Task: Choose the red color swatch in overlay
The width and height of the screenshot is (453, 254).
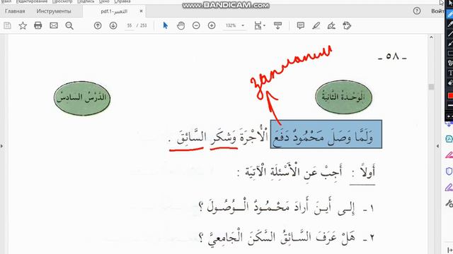Action: [450, 96]
